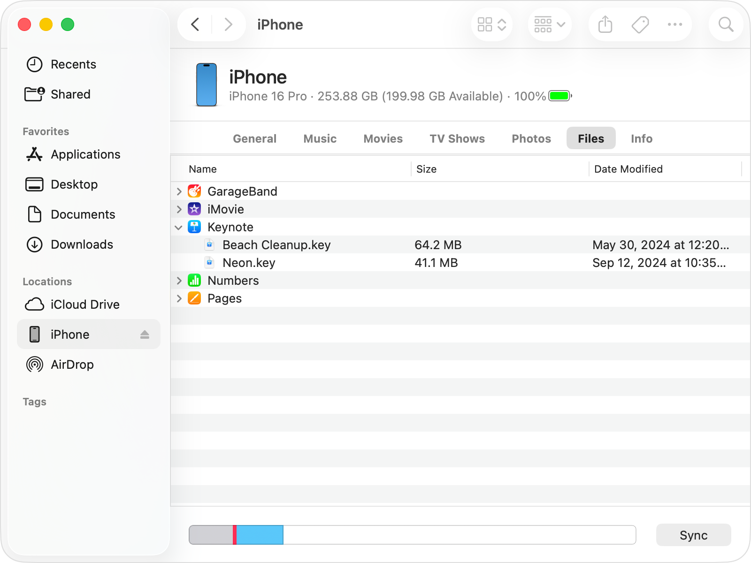
Task: Expand the Pages disclosure triangle
Action: 179,298
